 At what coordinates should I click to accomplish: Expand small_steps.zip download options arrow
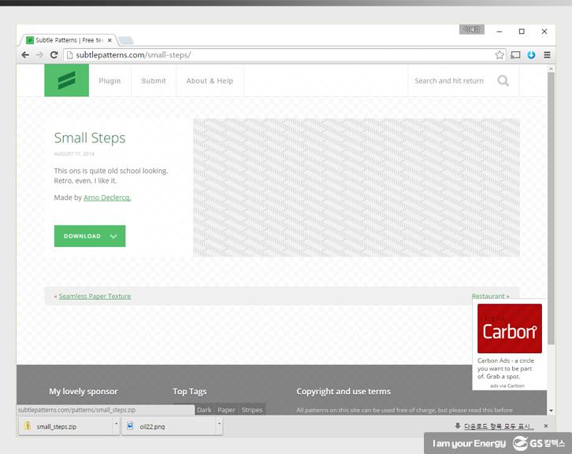click(117, 426)
